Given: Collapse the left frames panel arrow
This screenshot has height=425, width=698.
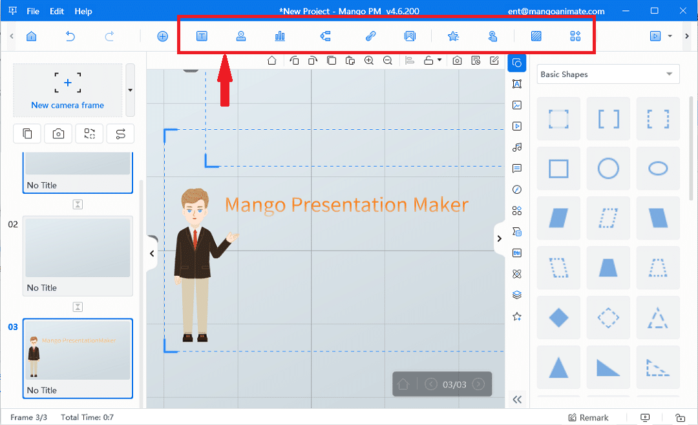Looking at the screenshot, I should point(152,254).
